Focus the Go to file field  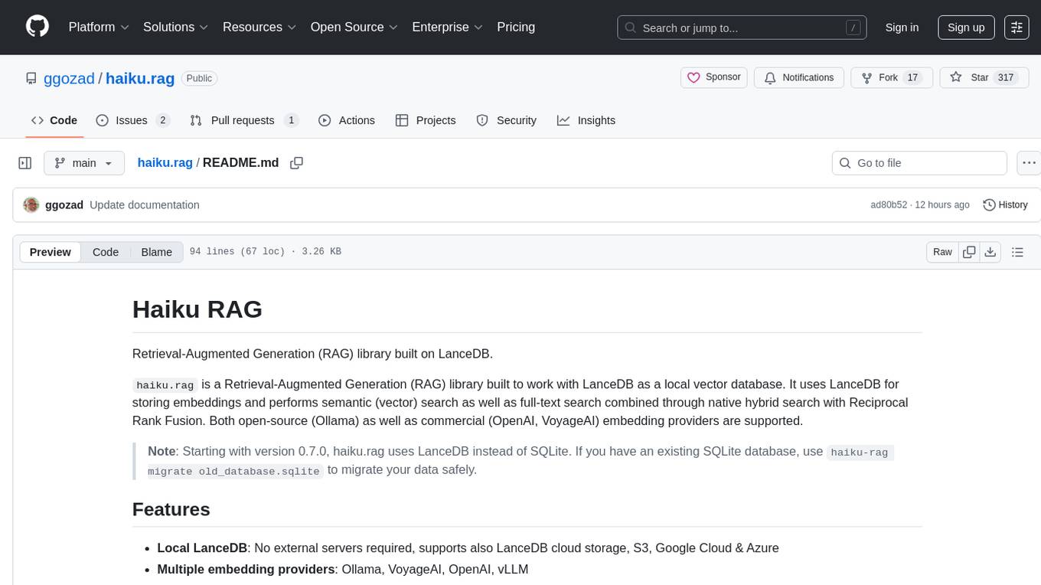(x=919, y=163)
